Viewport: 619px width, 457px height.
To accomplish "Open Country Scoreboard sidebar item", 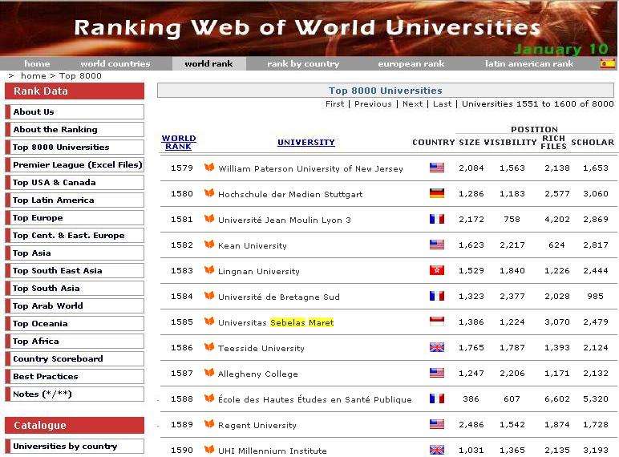I will pos(75,358).
